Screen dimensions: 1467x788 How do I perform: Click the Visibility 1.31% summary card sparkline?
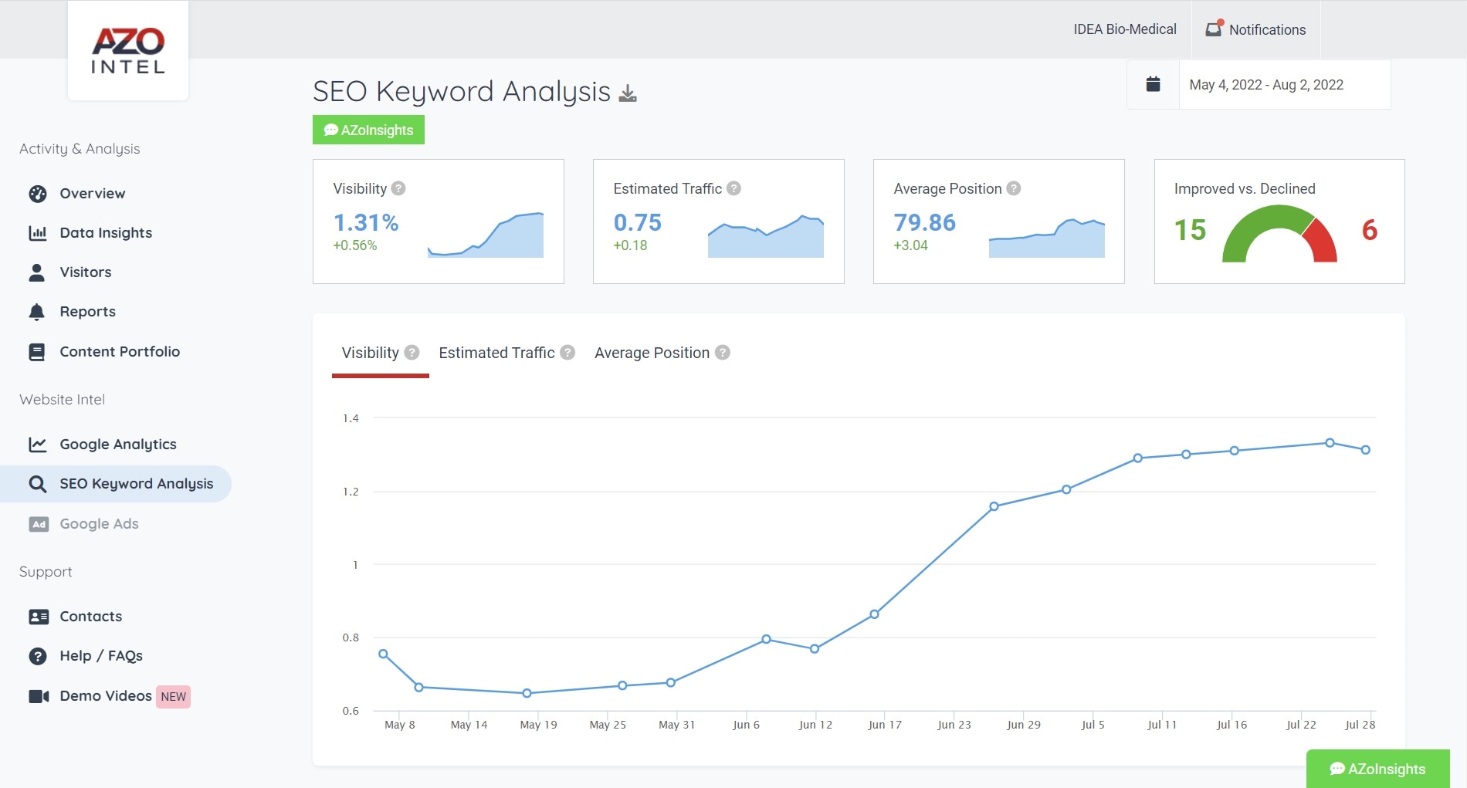point(486,235)
